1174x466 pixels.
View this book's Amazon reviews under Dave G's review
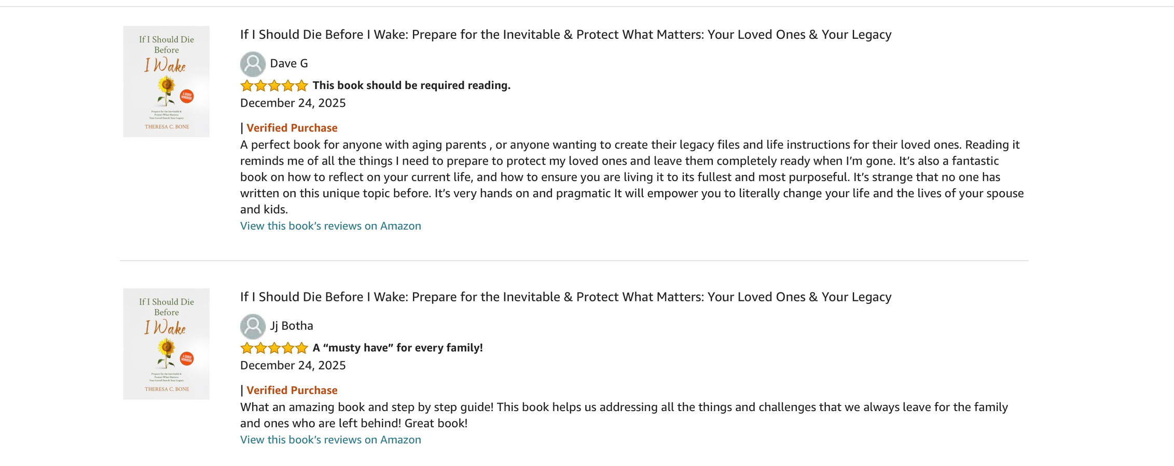point(330,226)
